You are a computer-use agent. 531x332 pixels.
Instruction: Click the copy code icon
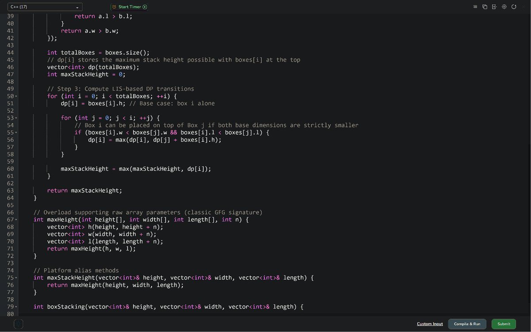pyautogui.click(x=485, y=7)
